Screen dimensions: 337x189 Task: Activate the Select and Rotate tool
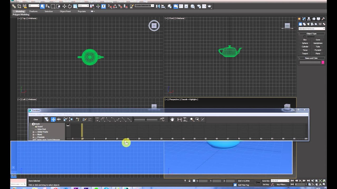[70, 6]
